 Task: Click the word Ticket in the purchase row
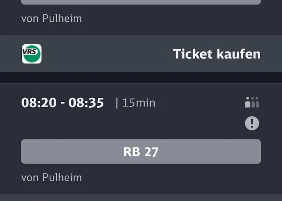192,54
